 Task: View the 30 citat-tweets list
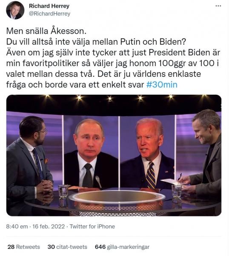click(x=67, y=247)
